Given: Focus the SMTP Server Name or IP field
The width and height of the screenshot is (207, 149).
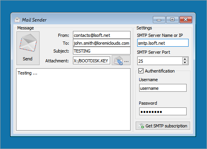Looking at the screenshot, I should coord(163,43).
